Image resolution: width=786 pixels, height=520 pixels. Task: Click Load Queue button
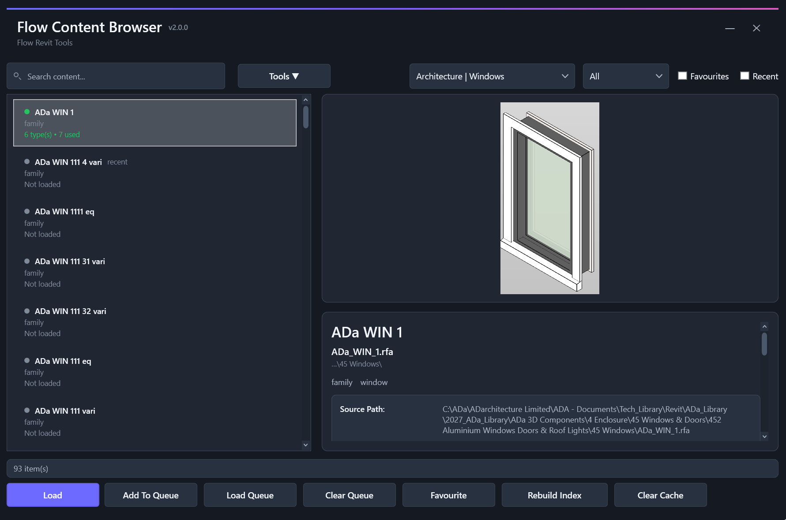tap(250, 495)
